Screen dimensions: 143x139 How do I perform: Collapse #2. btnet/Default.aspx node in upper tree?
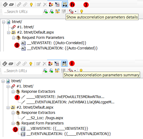pos(8,33)
